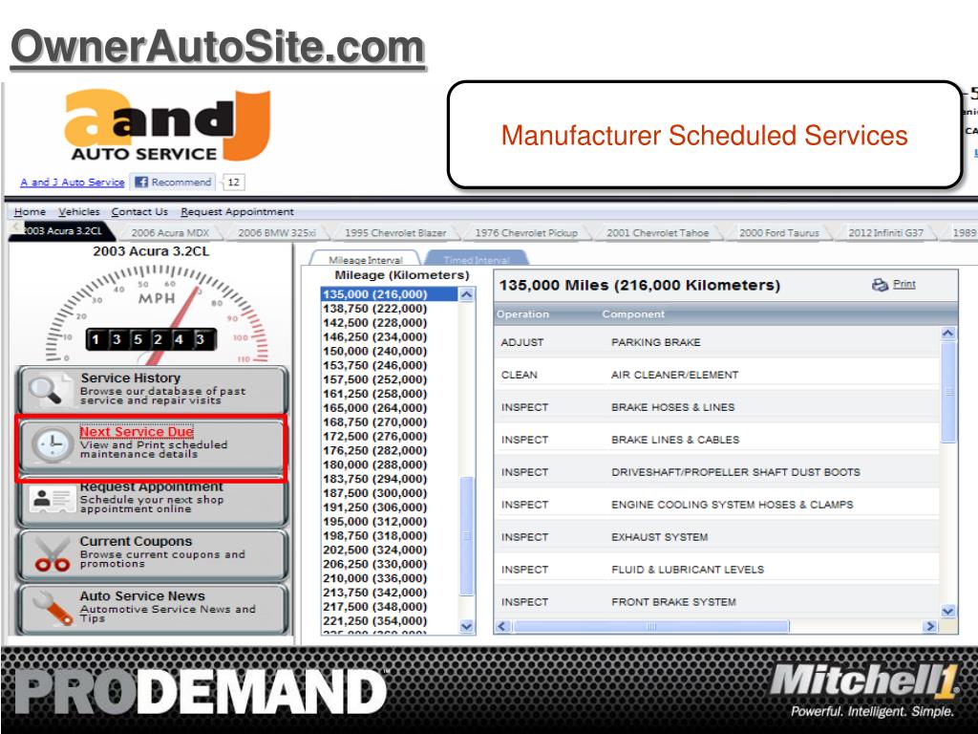Click the mileage list scrollbar thumb
978x734 pixels.
[x=466, y=535]
